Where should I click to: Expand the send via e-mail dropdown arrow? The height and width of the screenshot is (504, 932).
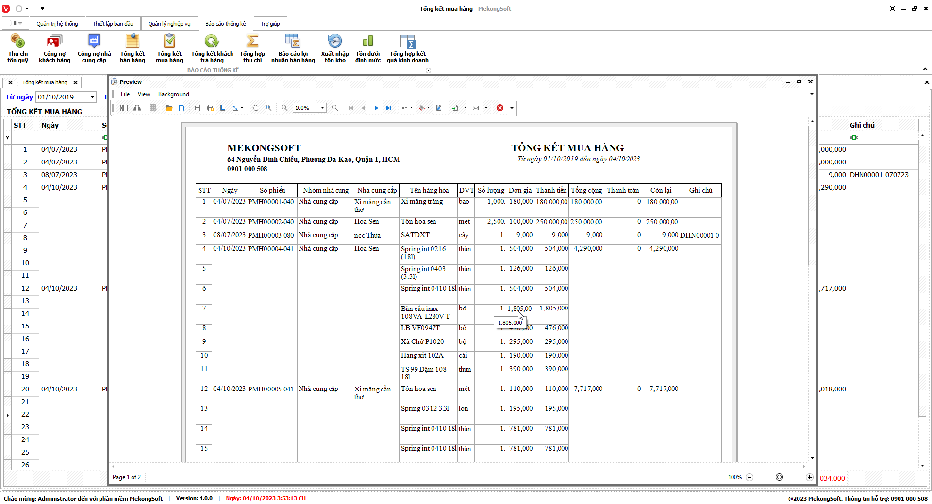486,108
